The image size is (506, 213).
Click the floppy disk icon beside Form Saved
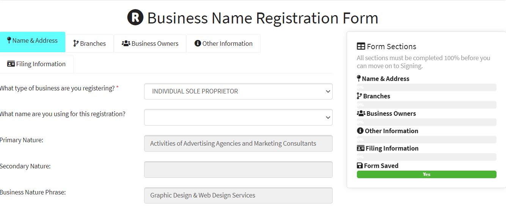pyautogui.click(x=360, y=166)
